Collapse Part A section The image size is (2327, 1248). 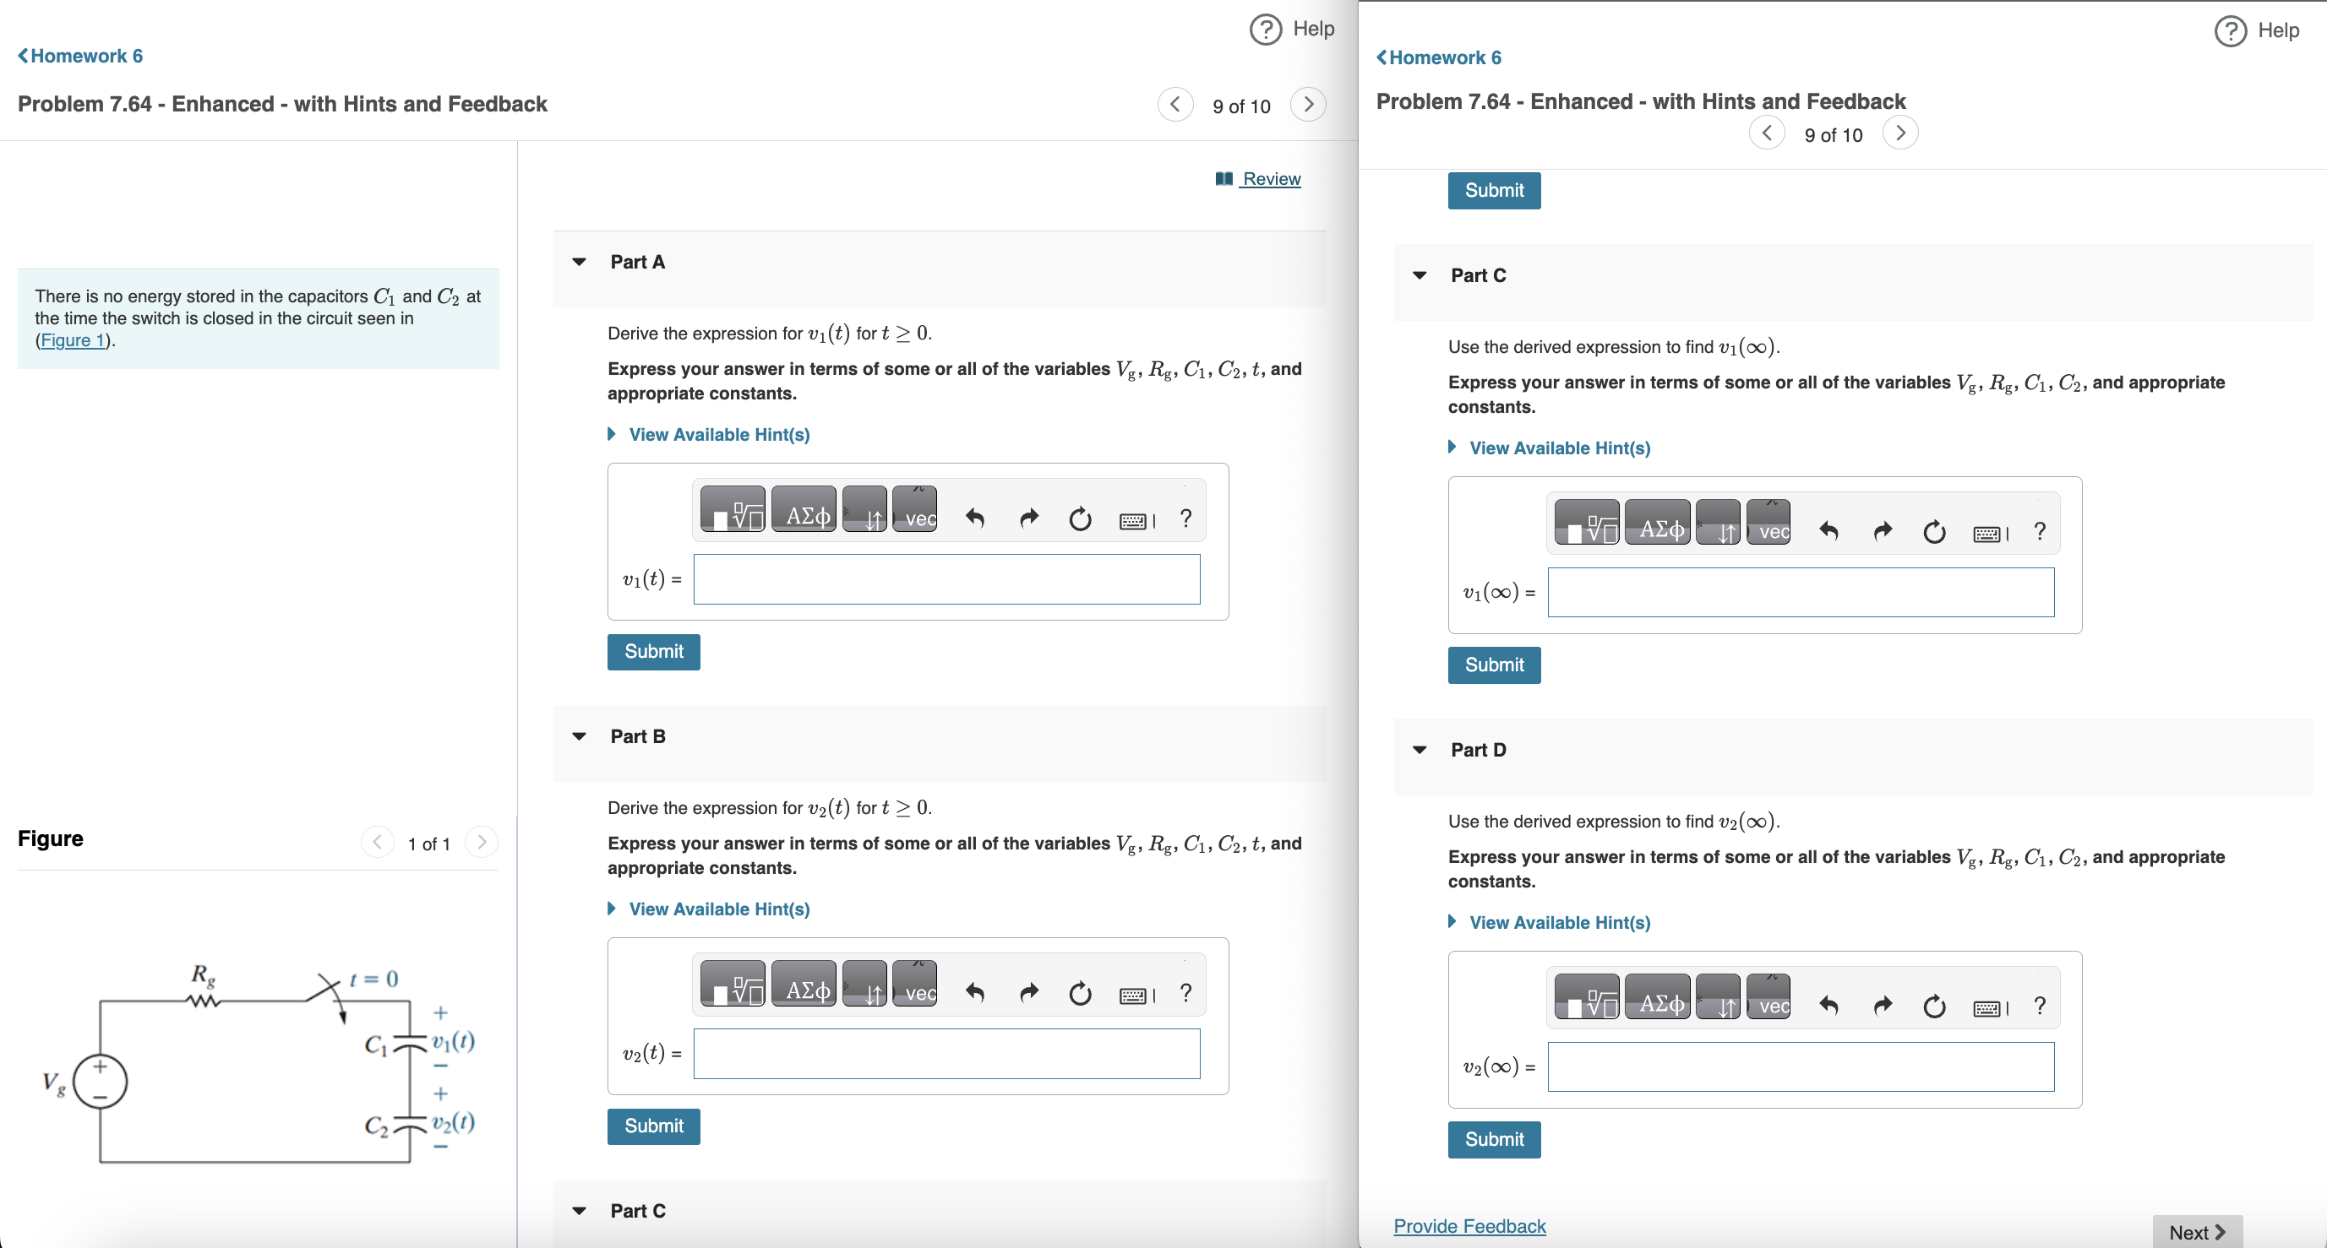pos(580,262)
